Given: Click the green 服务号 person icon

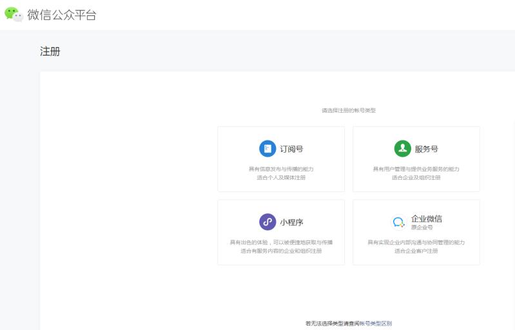Looking at the screenshot, I should pyautogui.click(x=402, y=149).
